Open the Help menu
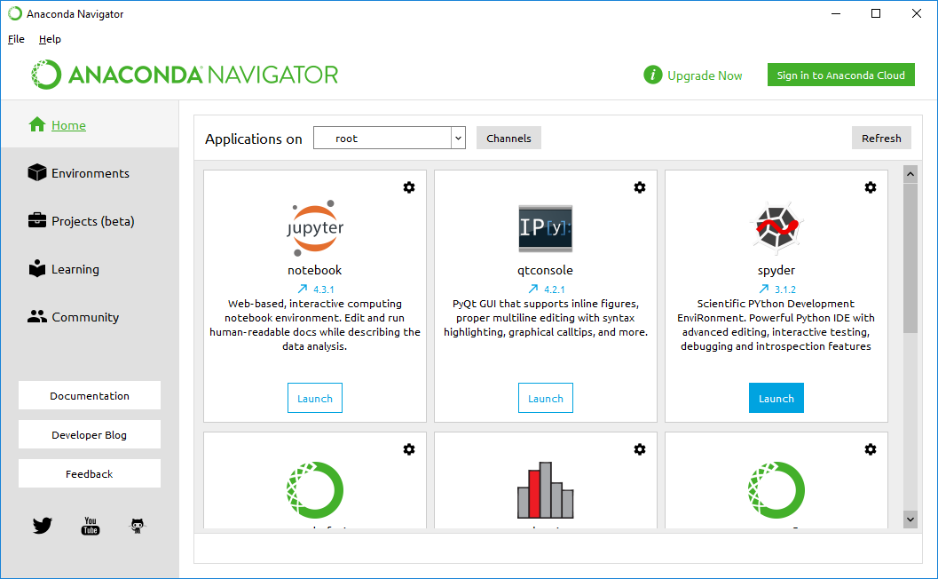The image size is (938, 579). point(50,39)
